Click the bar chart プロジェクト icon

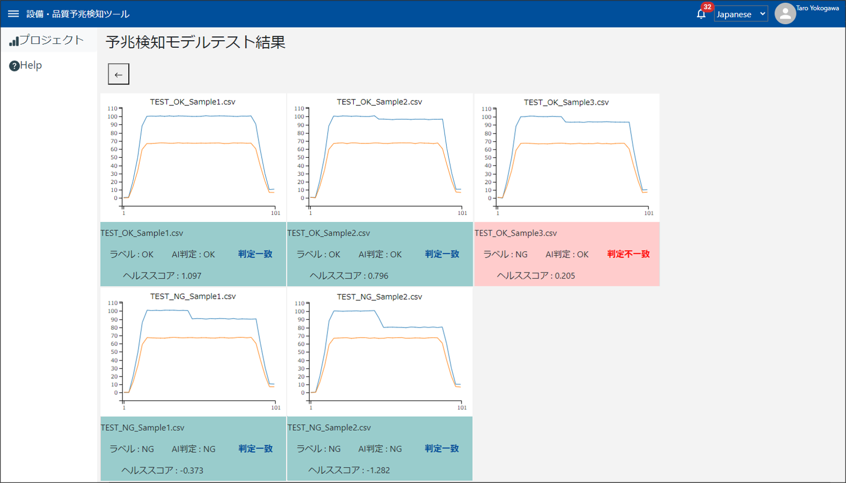(x=14, y=41)
